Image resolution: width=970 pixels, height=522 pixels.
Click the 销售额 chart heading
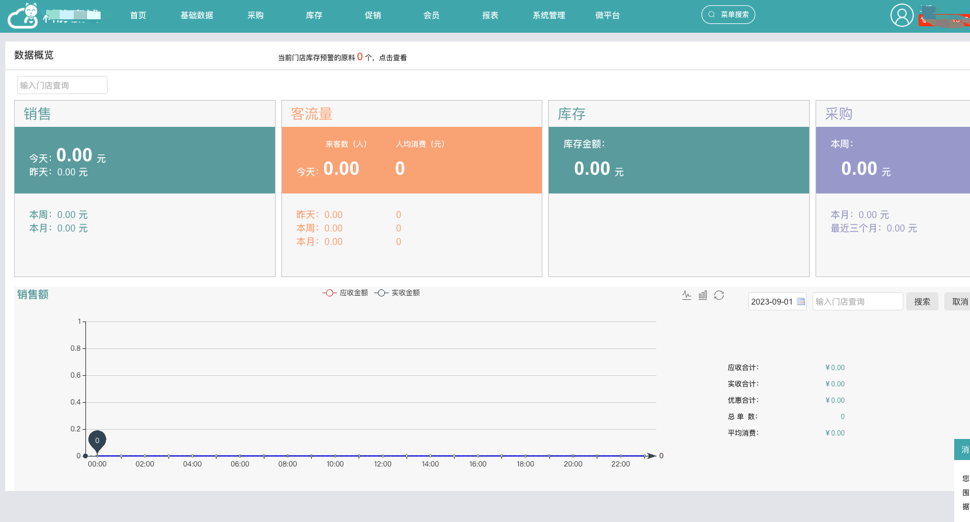point(33,295)
